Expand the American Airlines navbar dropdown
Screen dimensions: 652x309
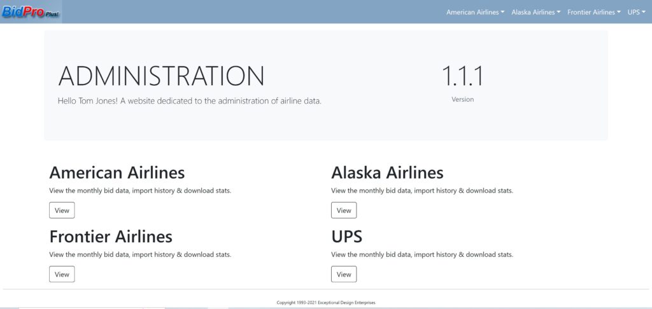click(x=475, y=12)
